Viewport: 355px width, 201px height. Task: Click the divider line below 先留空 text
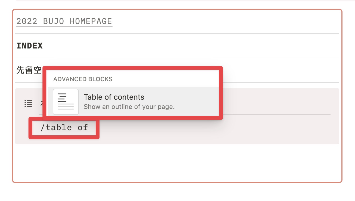pyautogui.click(x=279, y=83)
